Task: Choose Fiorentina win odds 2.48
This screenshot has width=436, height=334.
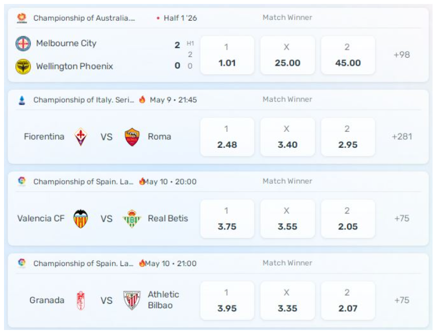Action: tap(227, 136)
